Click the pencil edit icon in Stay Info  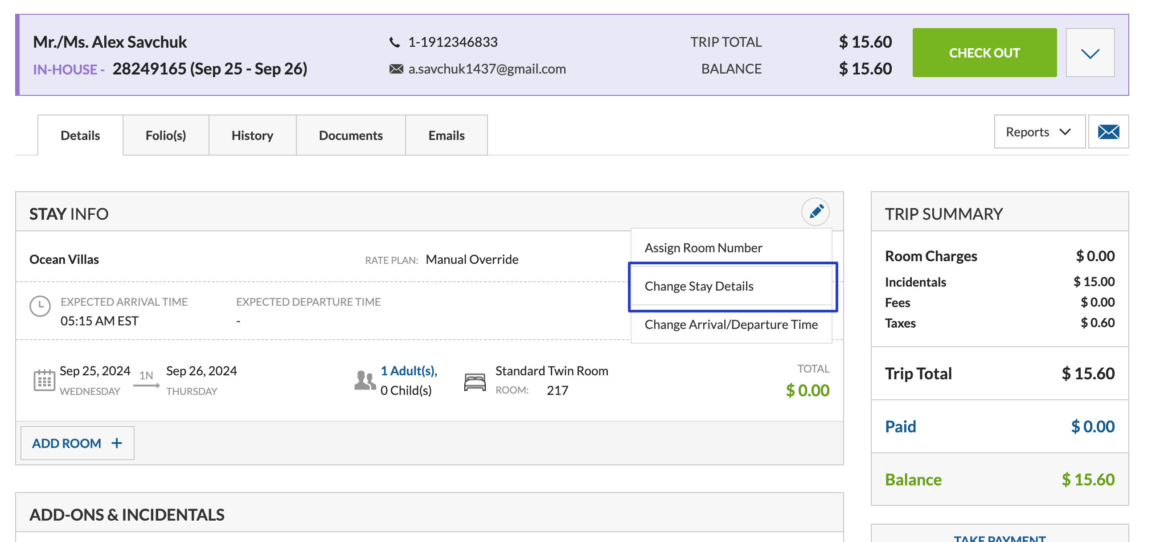[x=815, y=211]
